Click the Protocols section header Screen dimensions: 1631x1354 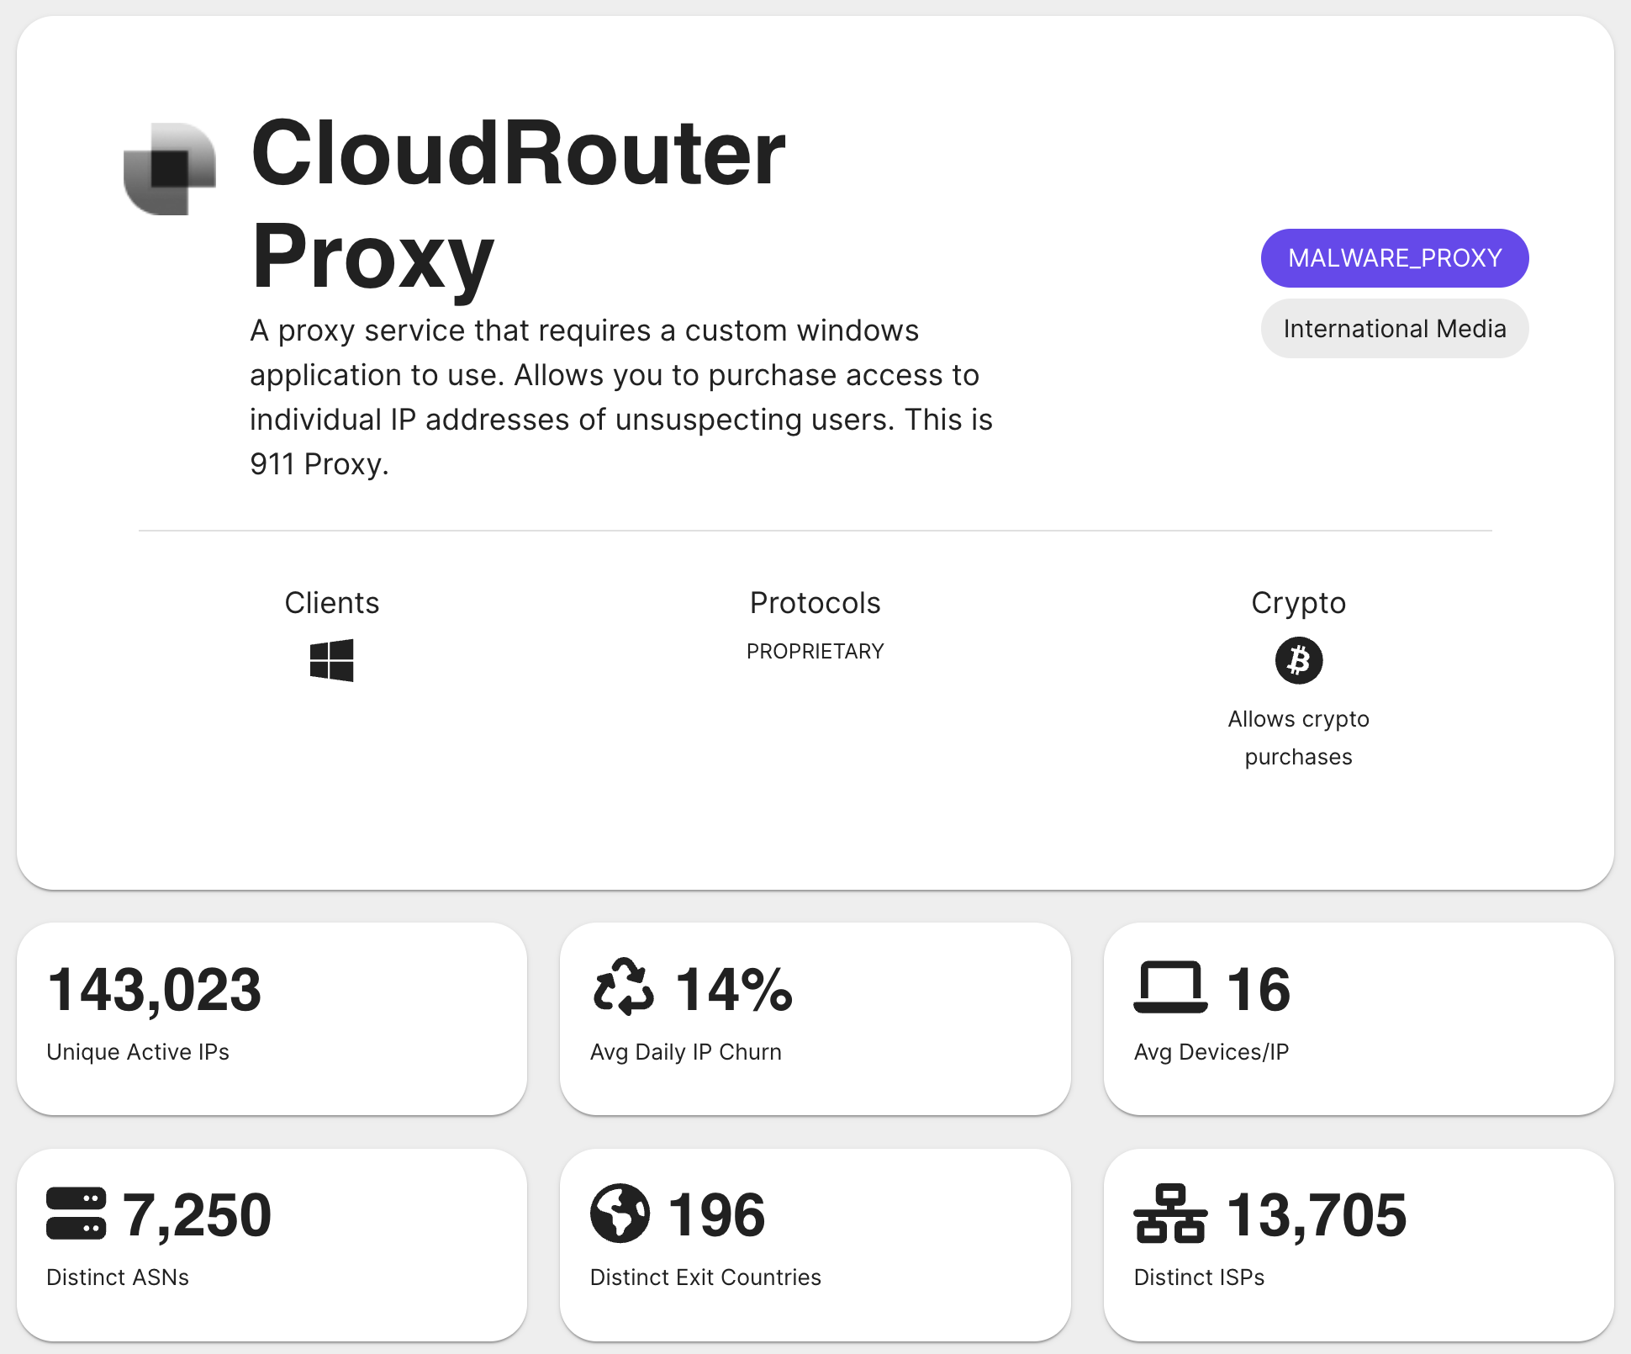click(815, 602)
